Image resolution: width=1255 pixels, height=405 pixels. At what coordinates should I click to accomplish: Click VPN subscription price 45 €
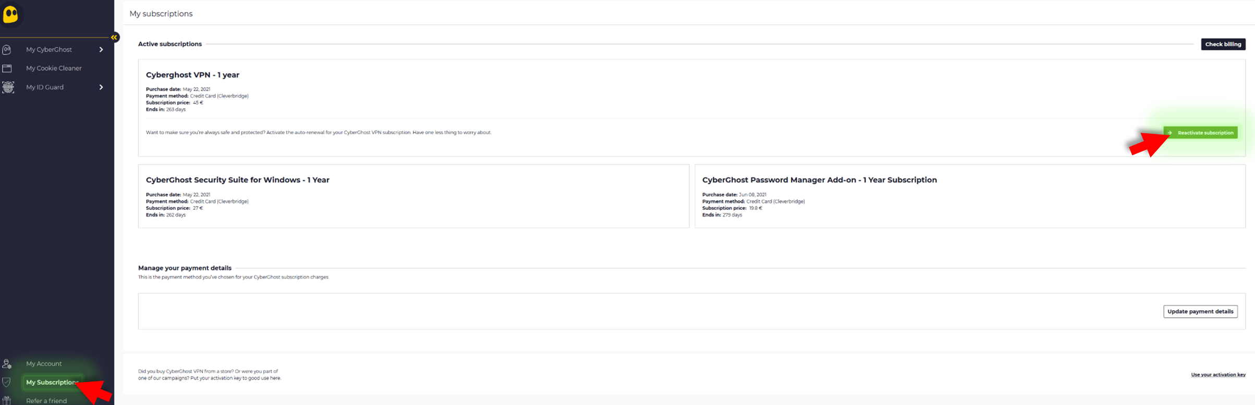[x=175, y=103]
